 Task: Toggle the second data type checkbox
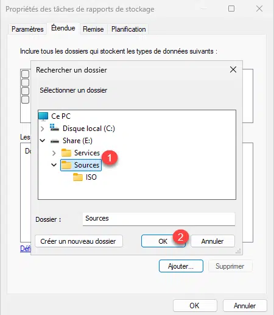pos(25,82)
